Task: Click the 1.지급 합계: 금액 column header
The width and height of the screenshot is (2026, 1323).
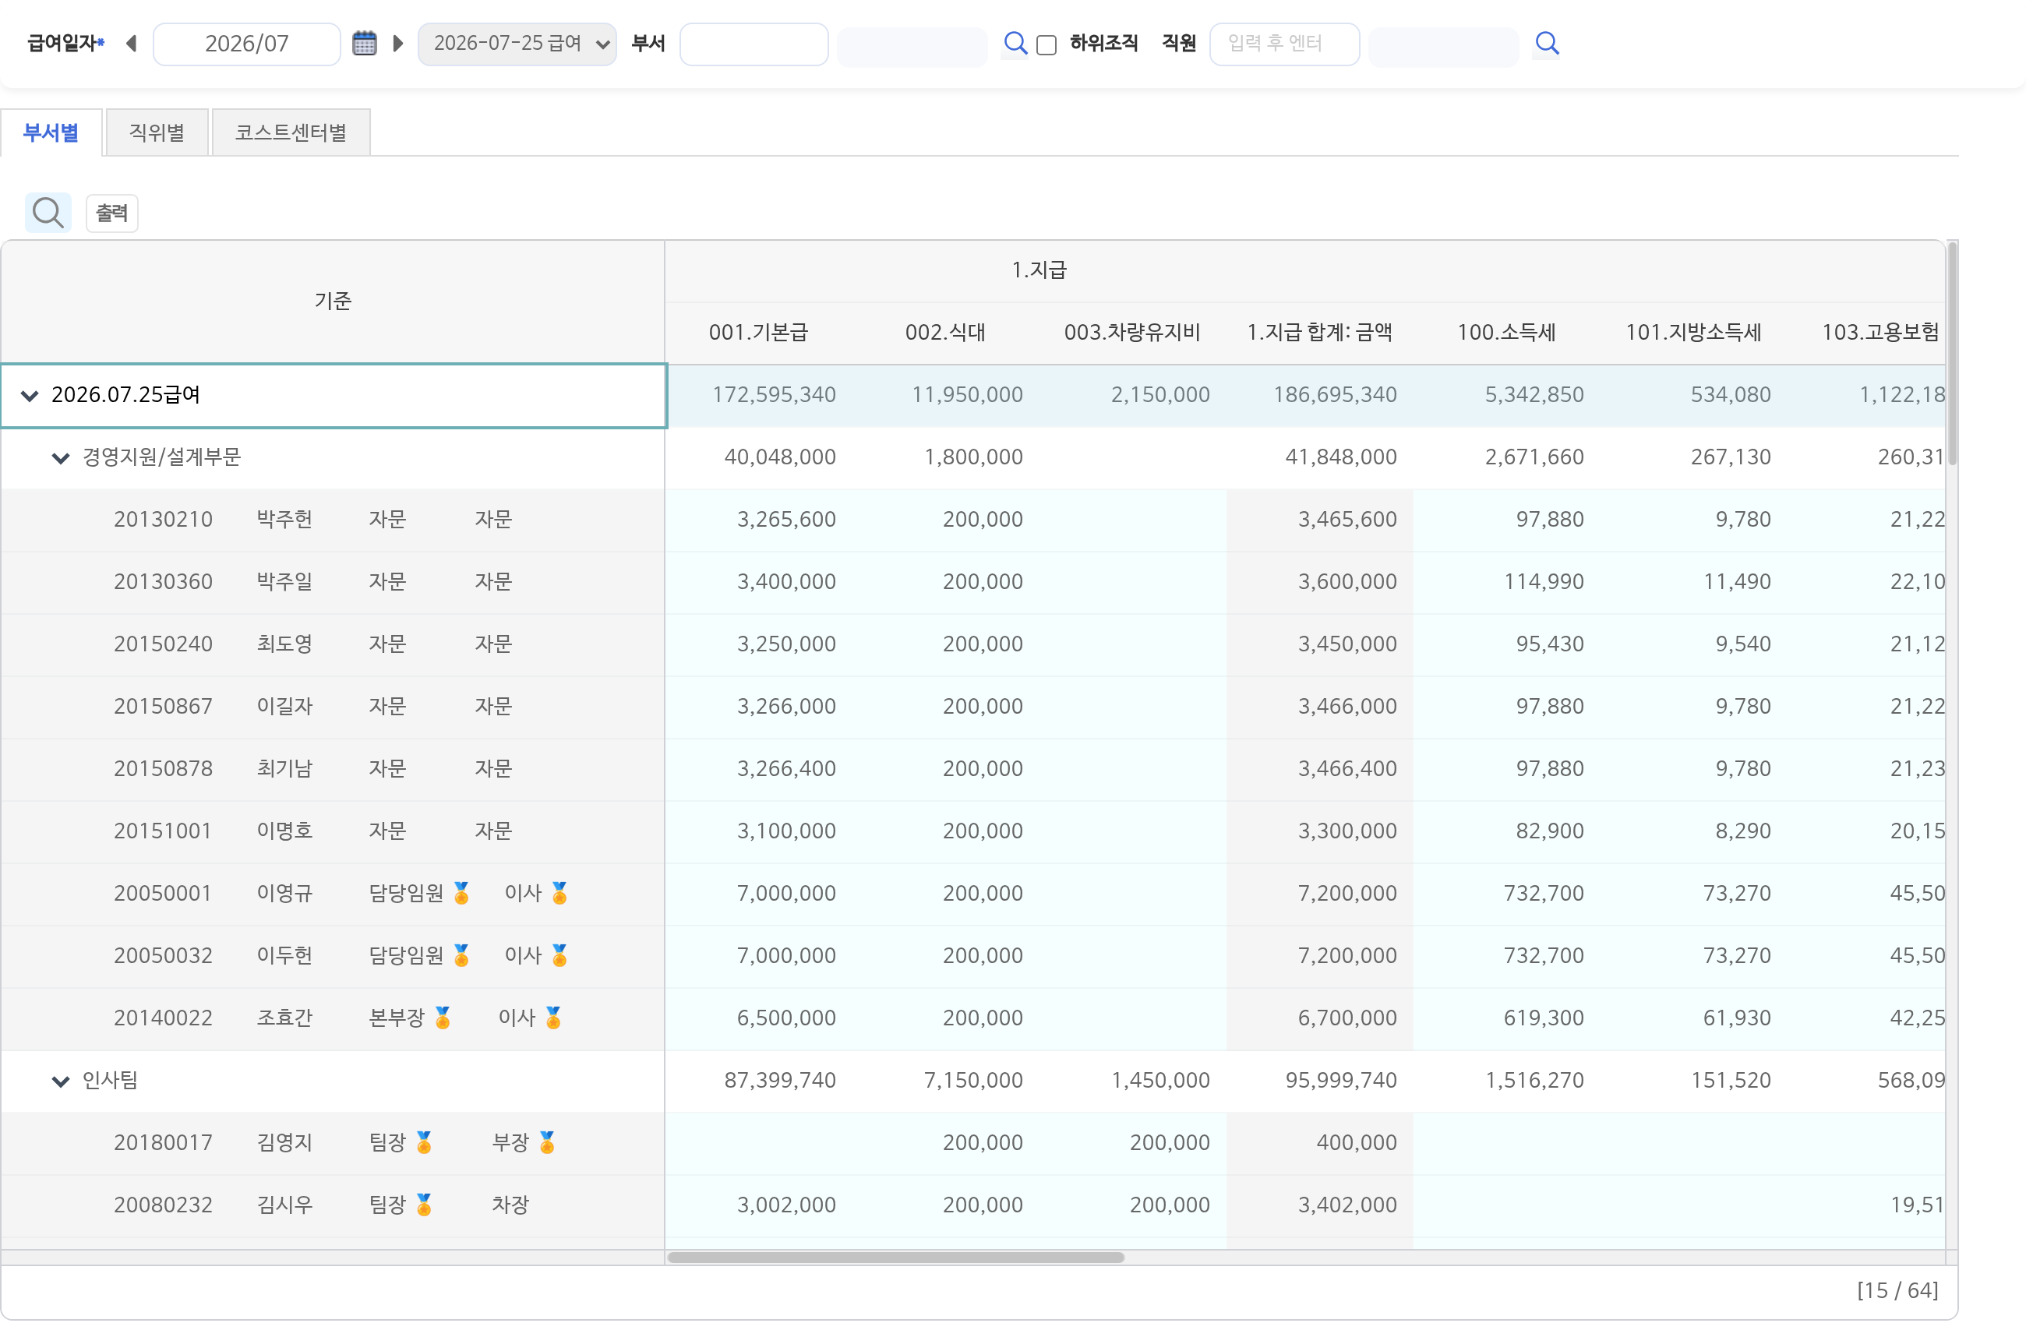Action: [x=1319, y=332]
